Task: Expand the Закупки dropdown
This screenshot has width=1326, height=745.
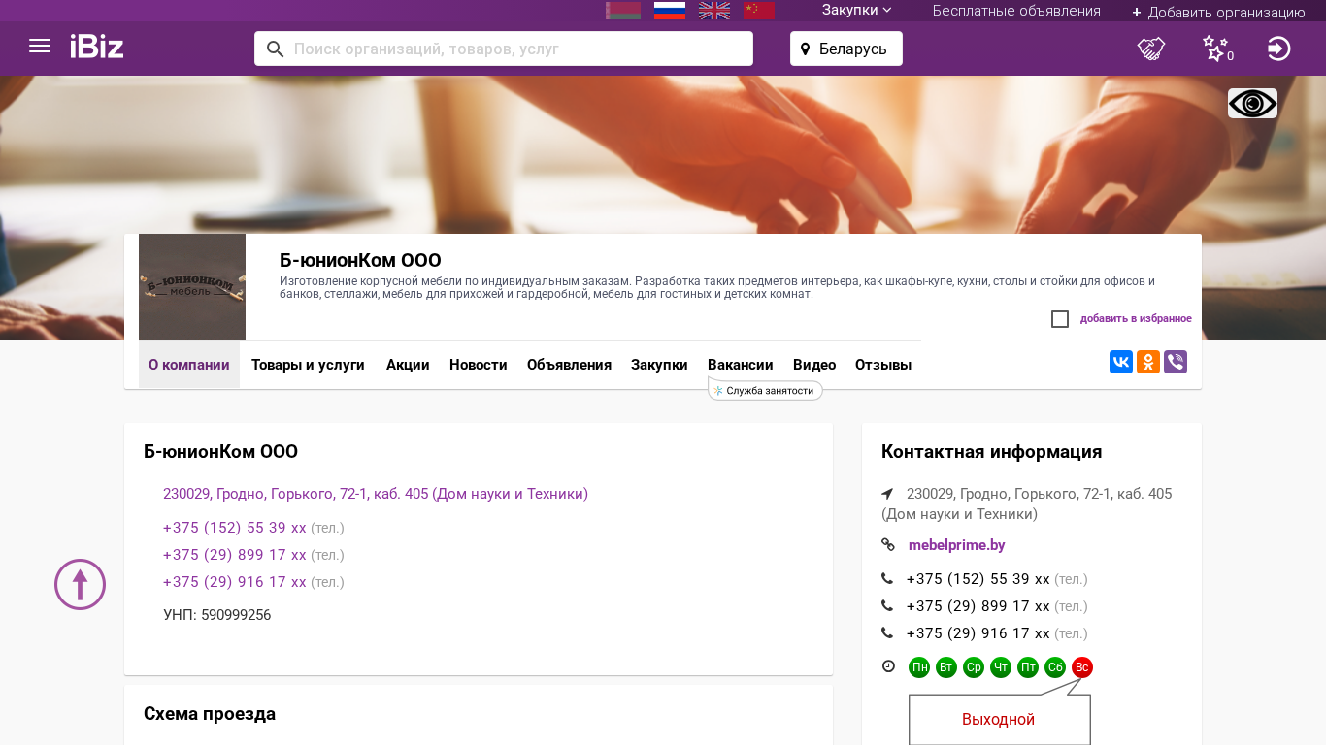Action: coord(856,11)
